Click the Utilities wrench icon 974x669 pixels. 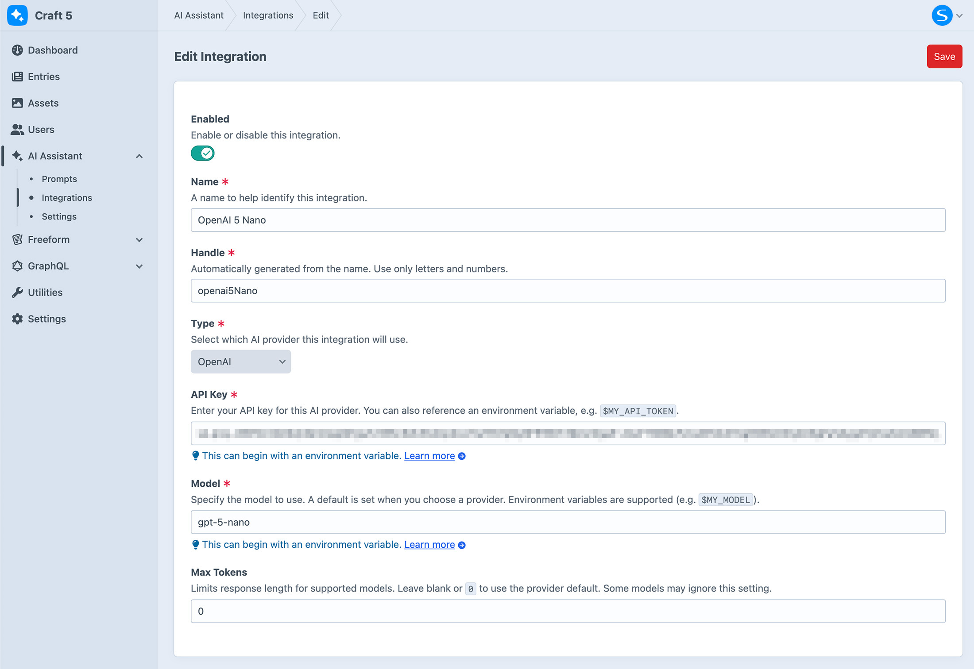coord(17,292)
